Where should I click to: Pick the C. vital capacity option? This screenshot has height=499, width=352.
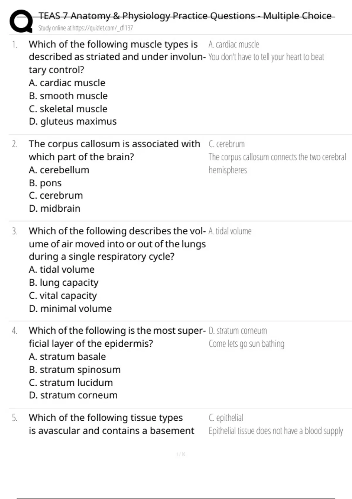[x=63, y=296]
